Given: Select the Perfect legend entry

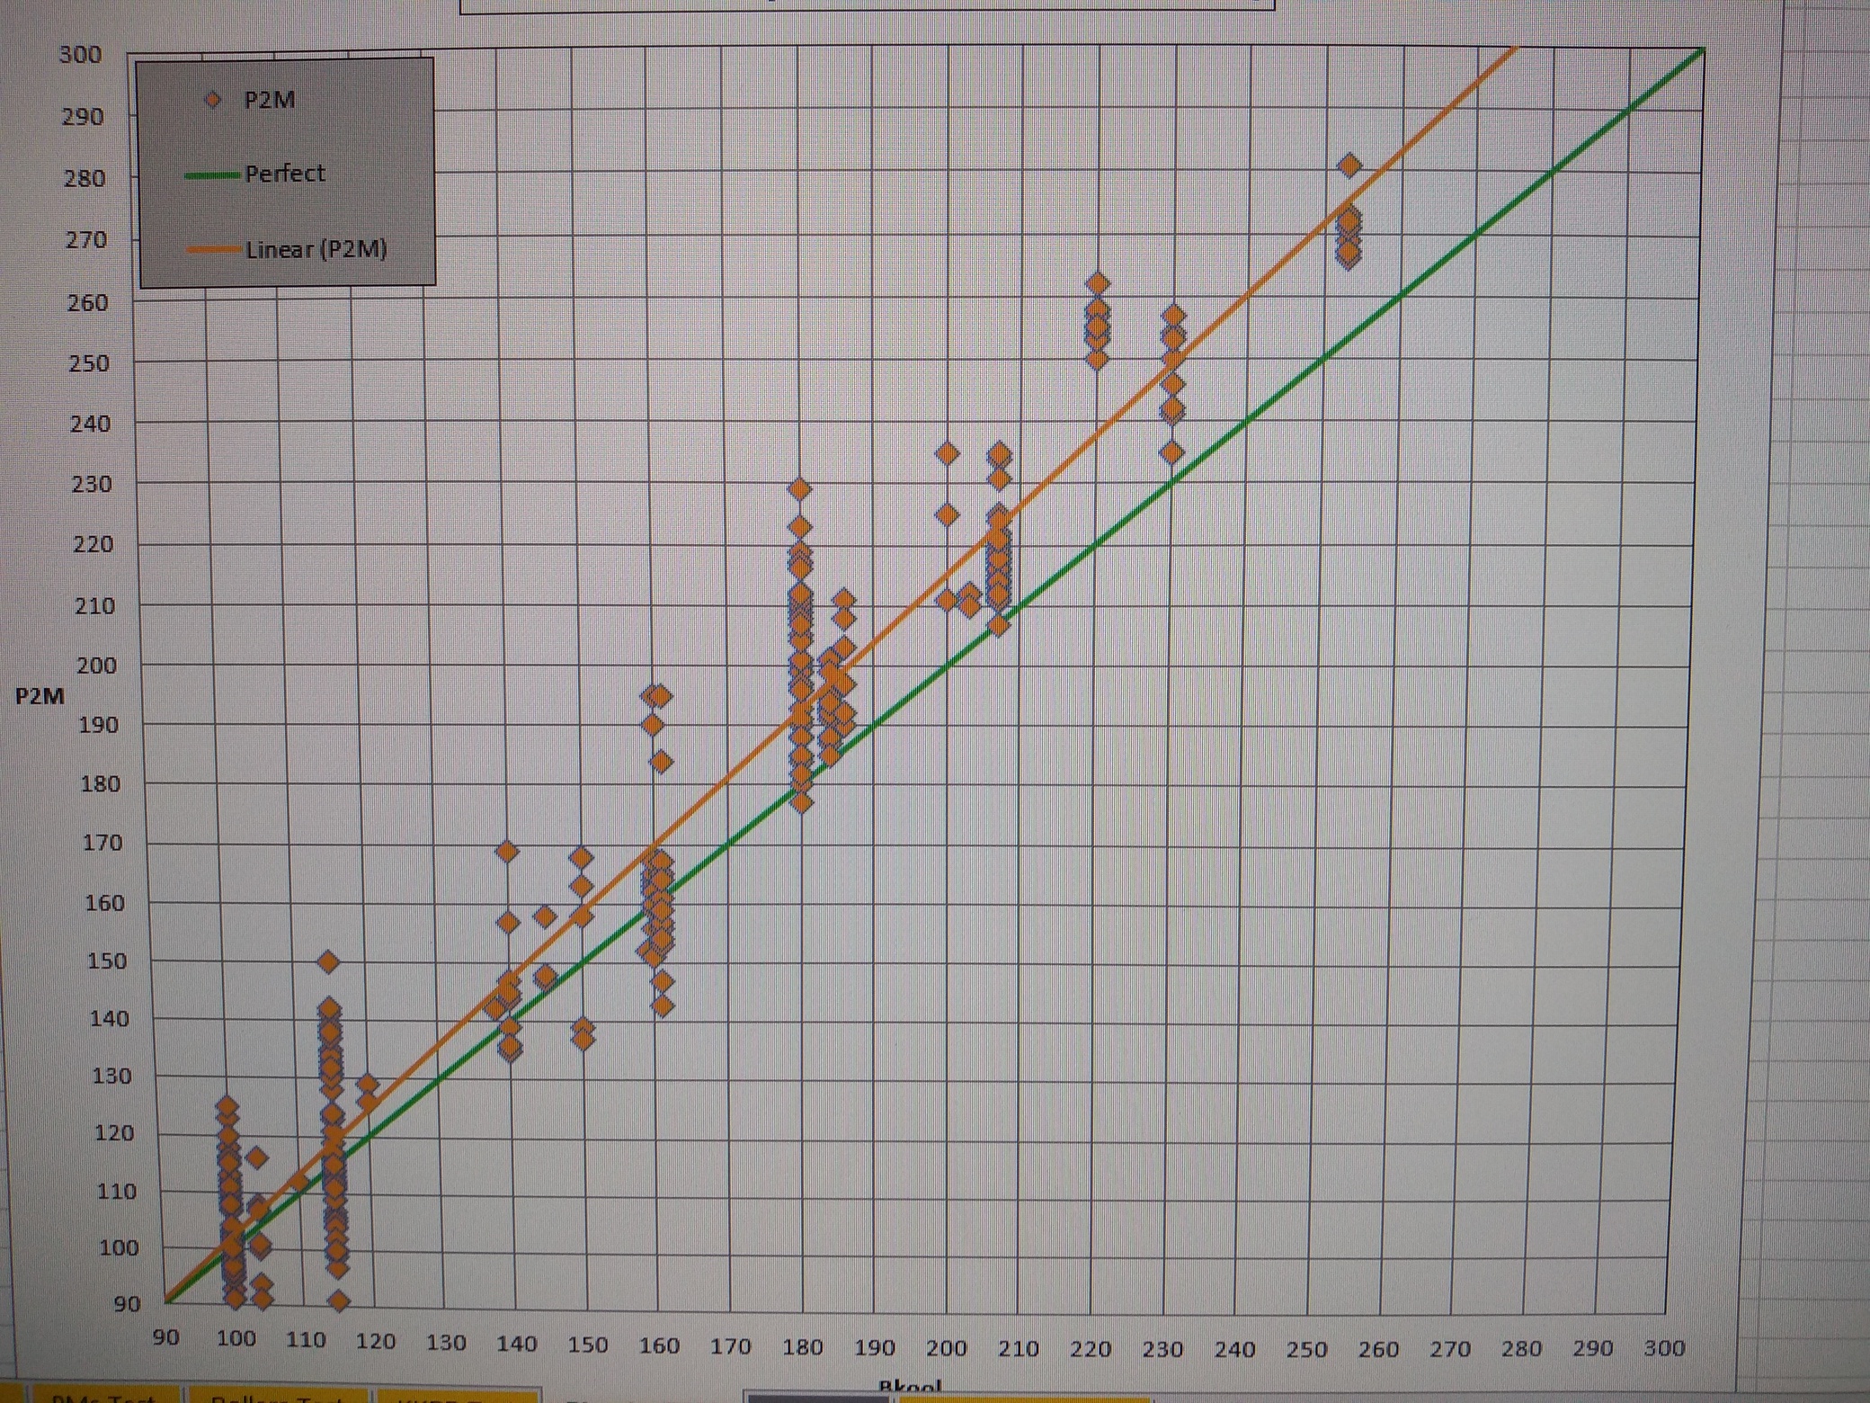Looking at the screenshot, I should (255, 174).
